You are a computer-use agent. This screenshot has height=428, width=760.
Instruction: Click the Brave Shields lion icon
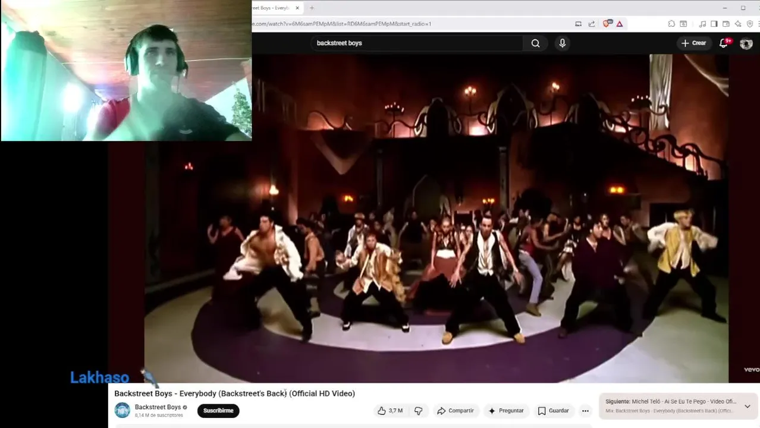(607, 24)
